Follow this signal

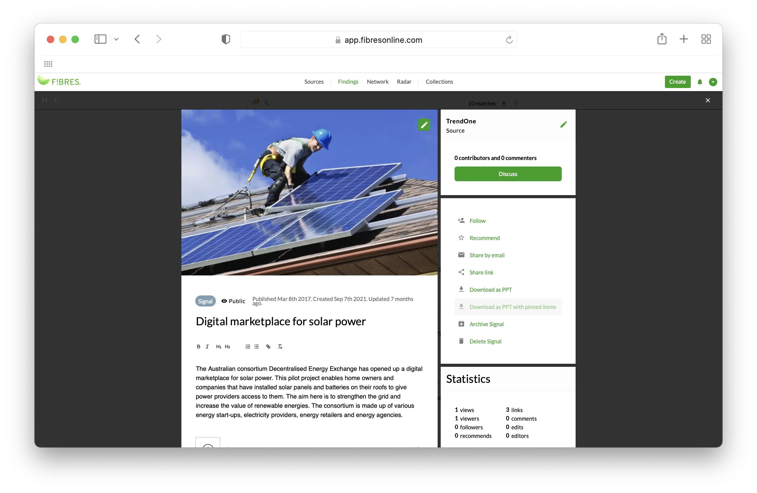coord(477,220)
